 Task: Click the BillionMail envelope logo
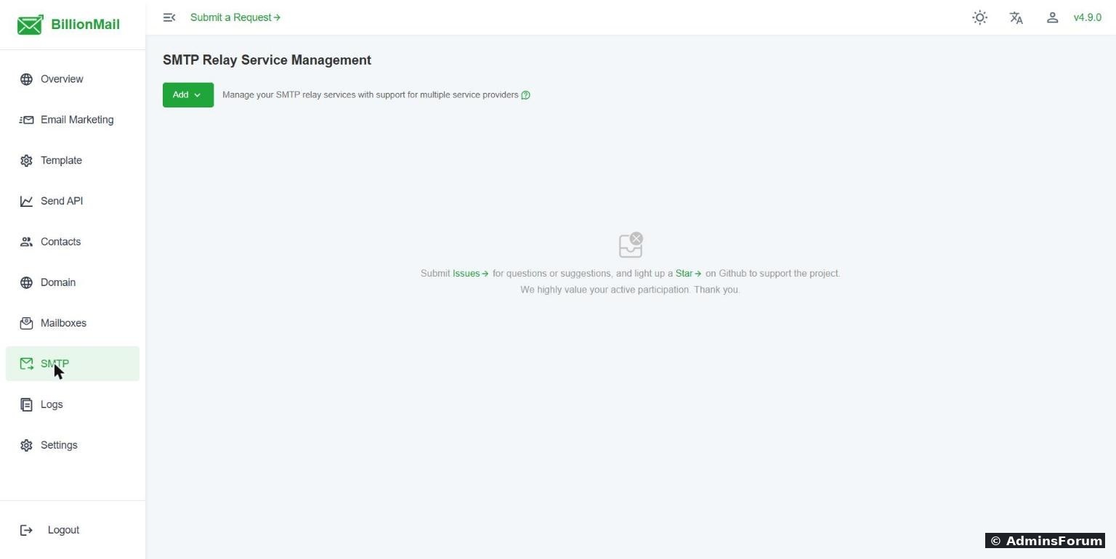point(30,25)
